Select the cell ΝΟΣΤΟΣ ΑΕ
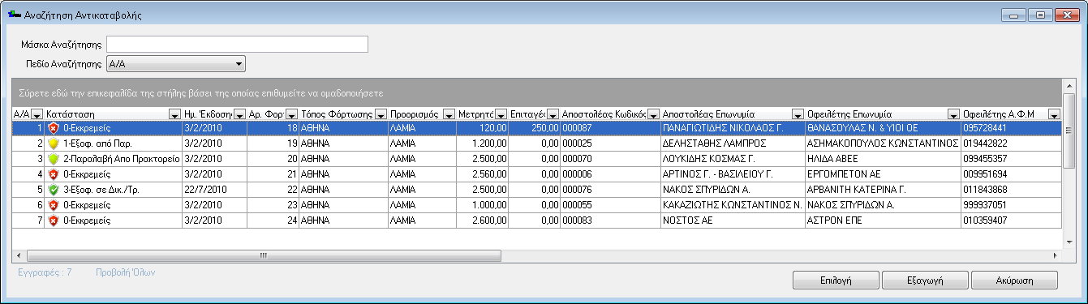Screen dimensions: 1088x304 (733, 221)
